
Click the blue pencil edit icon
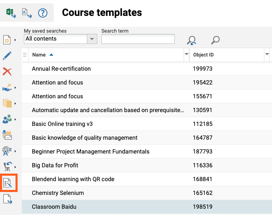click(7, 56)
